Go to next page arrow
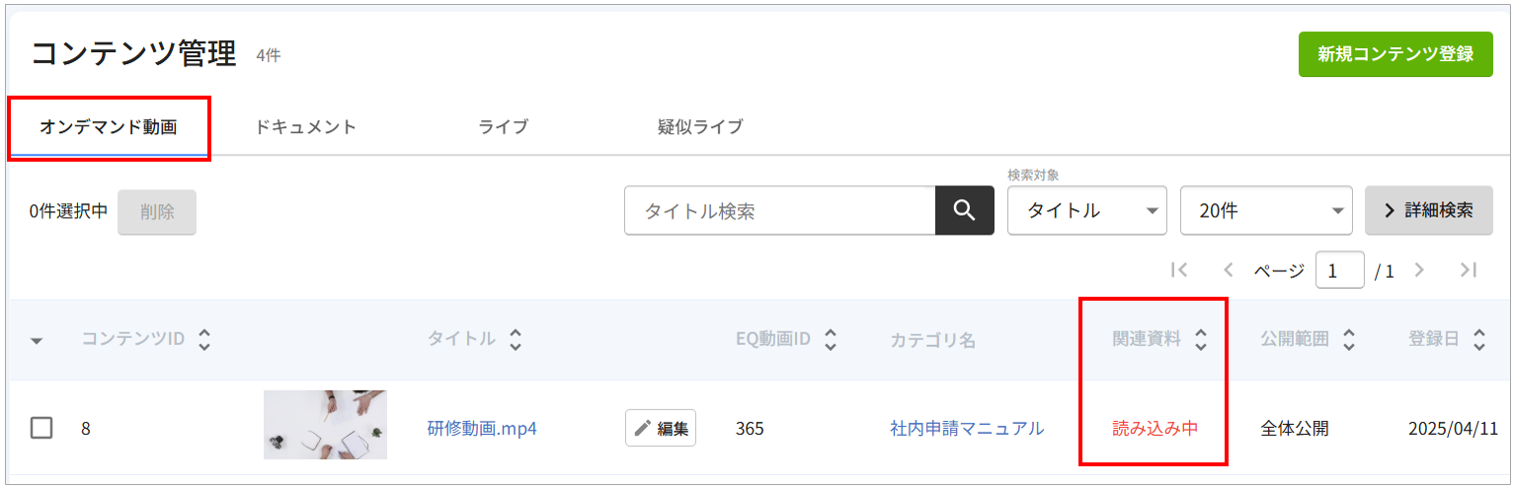Viewport: 1513px width, 488px height. coord(1418,270)
